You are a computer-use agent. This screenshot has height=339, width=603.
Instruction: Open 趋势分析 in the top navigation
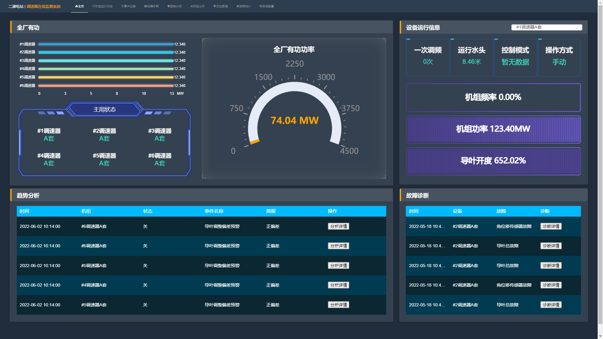175,6
